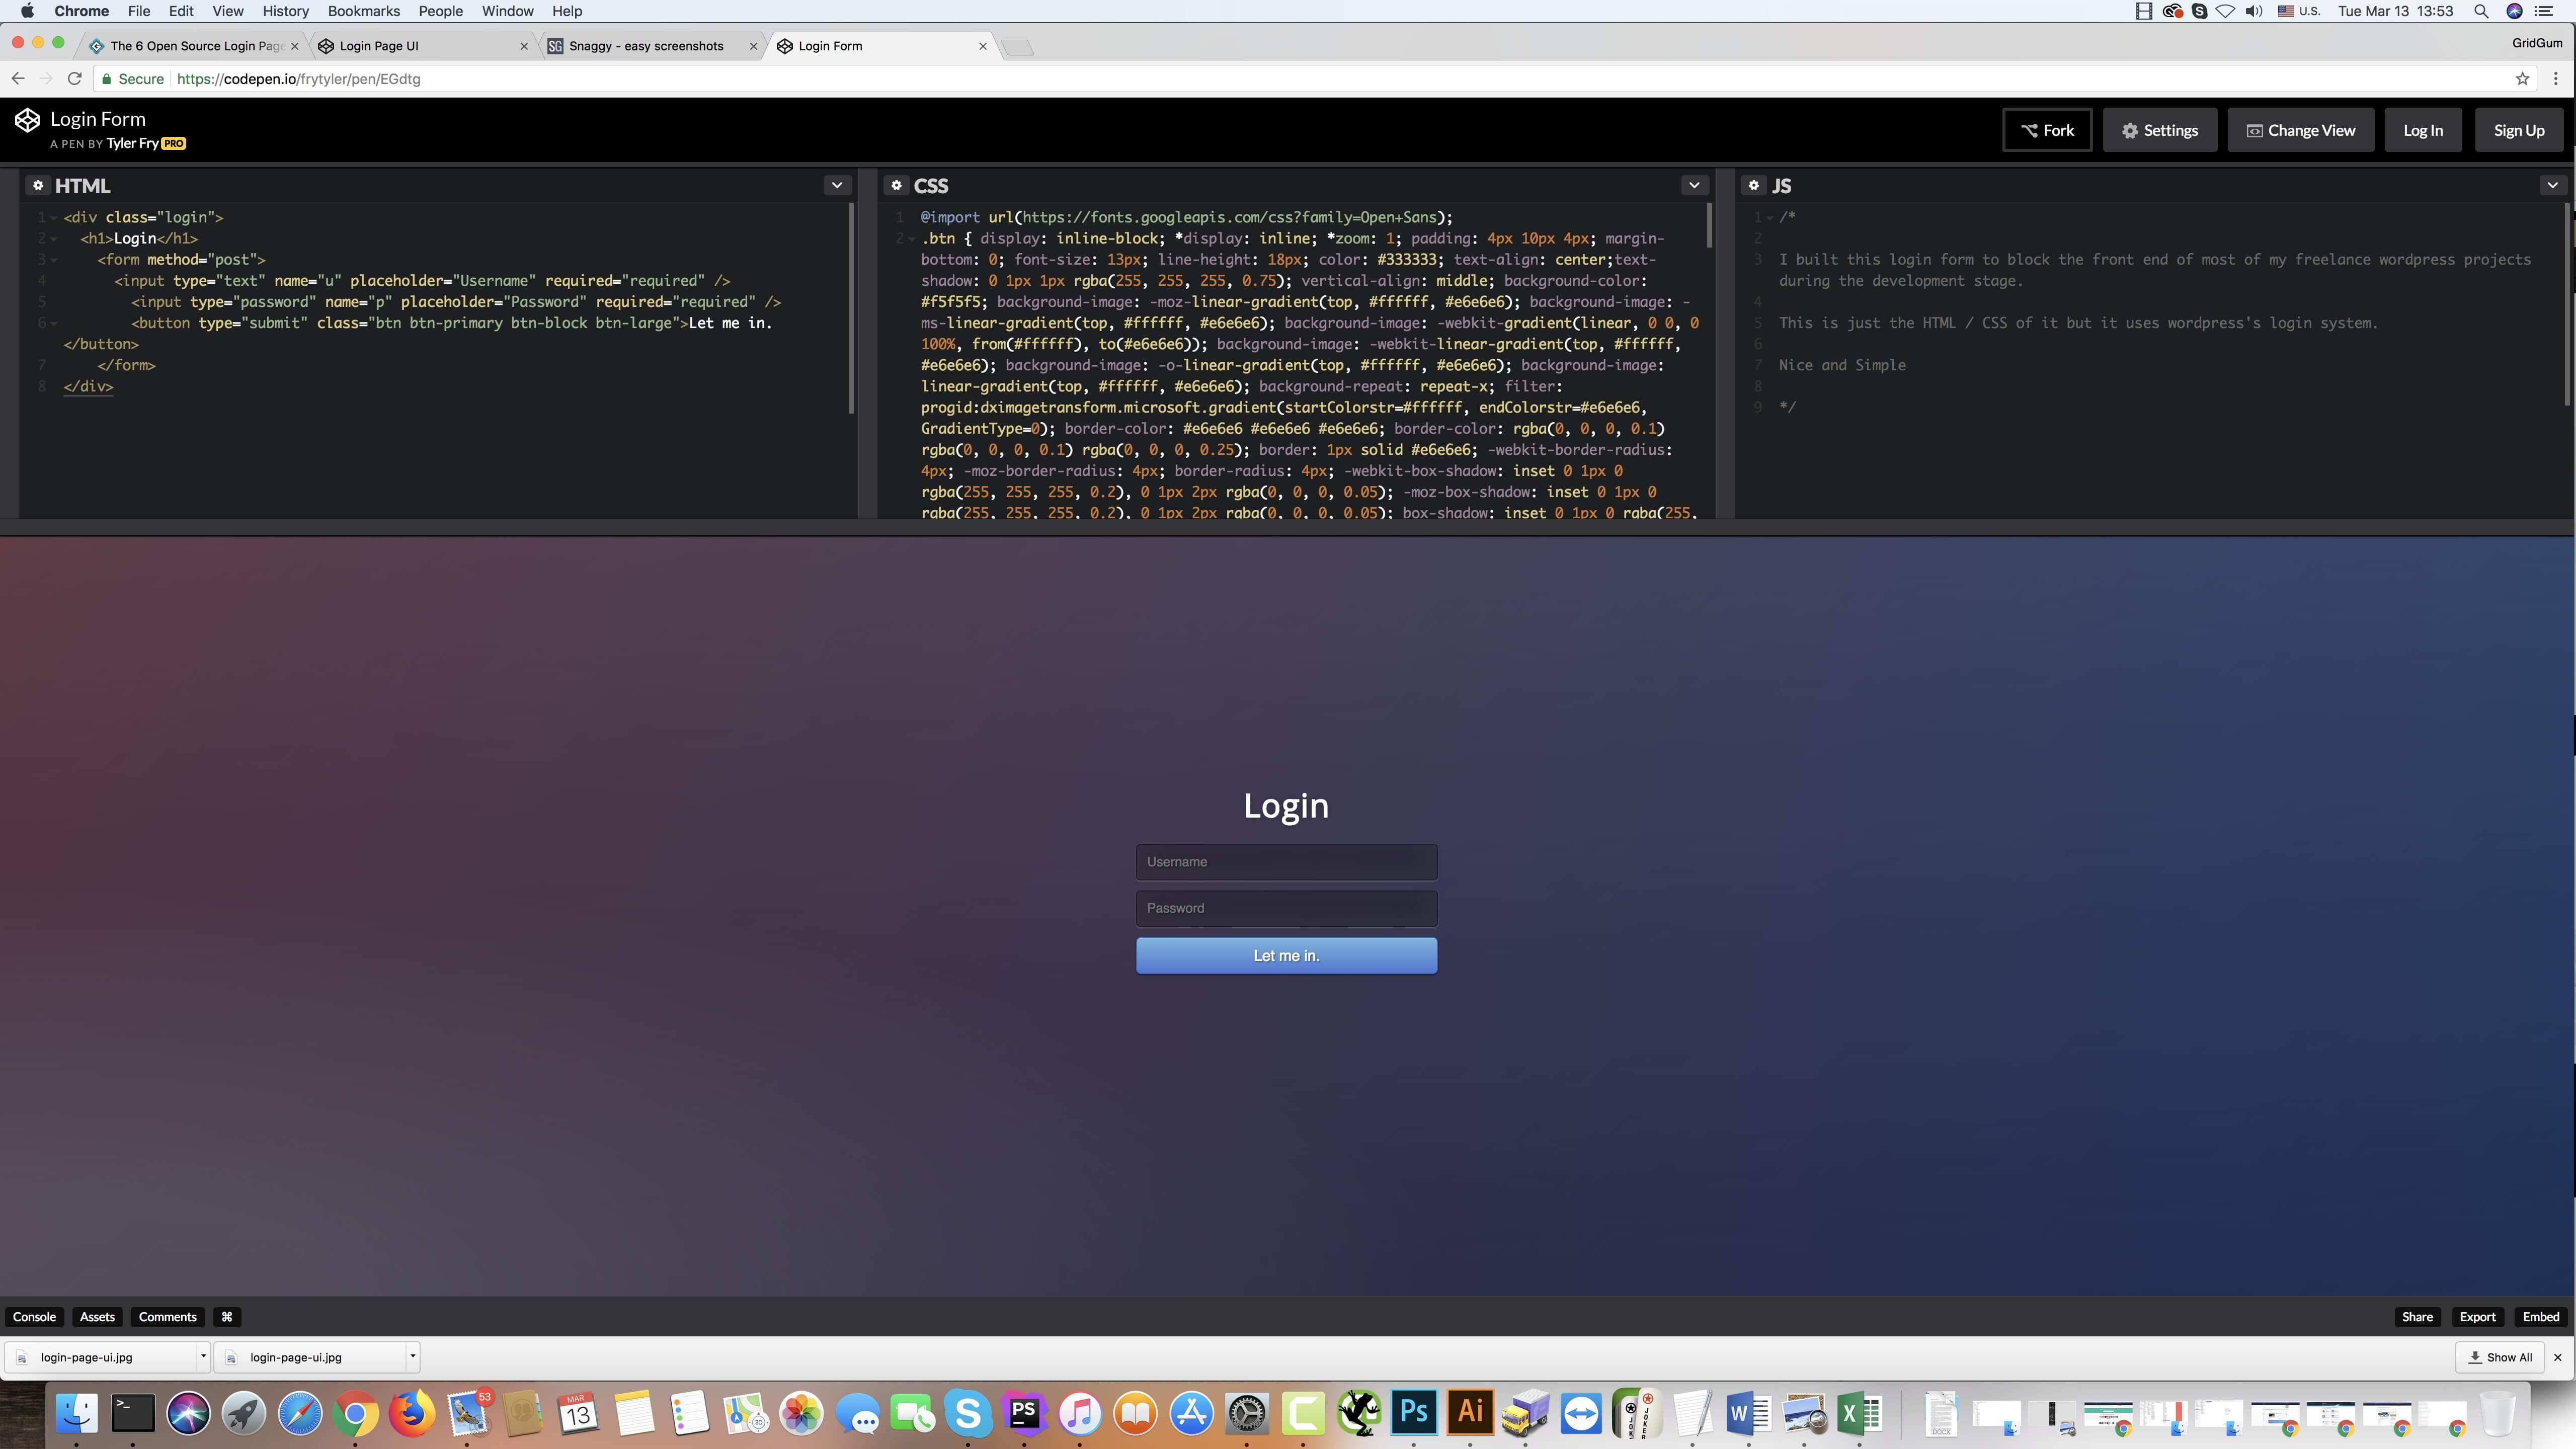Collapse the .btn rule fold arrow on CSS line 2
Image resolution: width=2576 pixels, height=1449 pixels.
[911, 239]
